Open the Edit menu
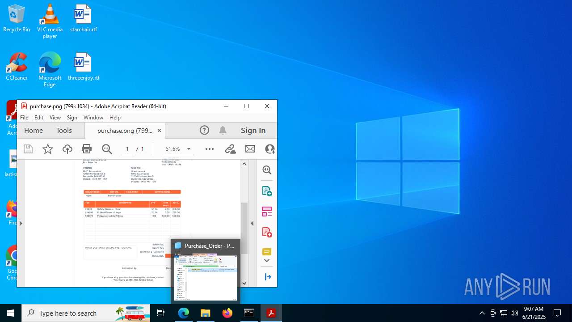572x322 pixels. (39, 117)
